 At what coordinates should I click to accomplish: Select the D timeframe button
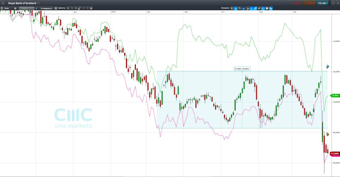[x=68, y=8]
